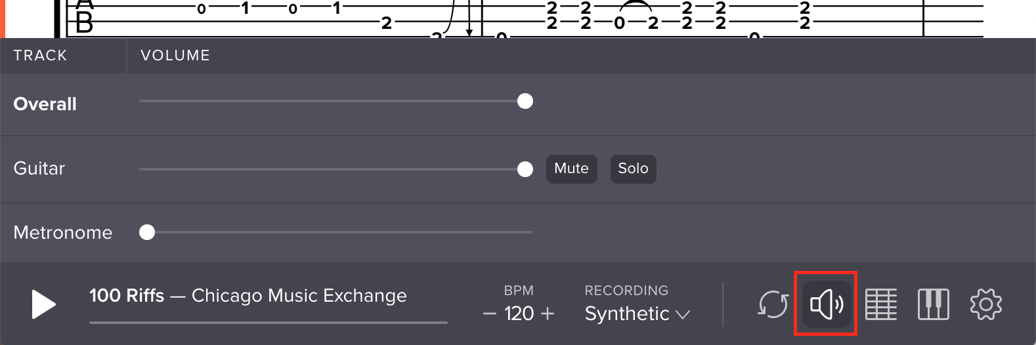This screenshot has height=345, width=1036.
Task: Mute the Guitar track
Action: click(571, 169)
